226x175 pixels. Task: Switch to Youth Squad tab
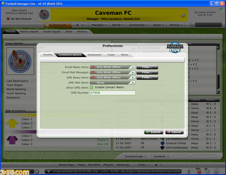[52, 31]
